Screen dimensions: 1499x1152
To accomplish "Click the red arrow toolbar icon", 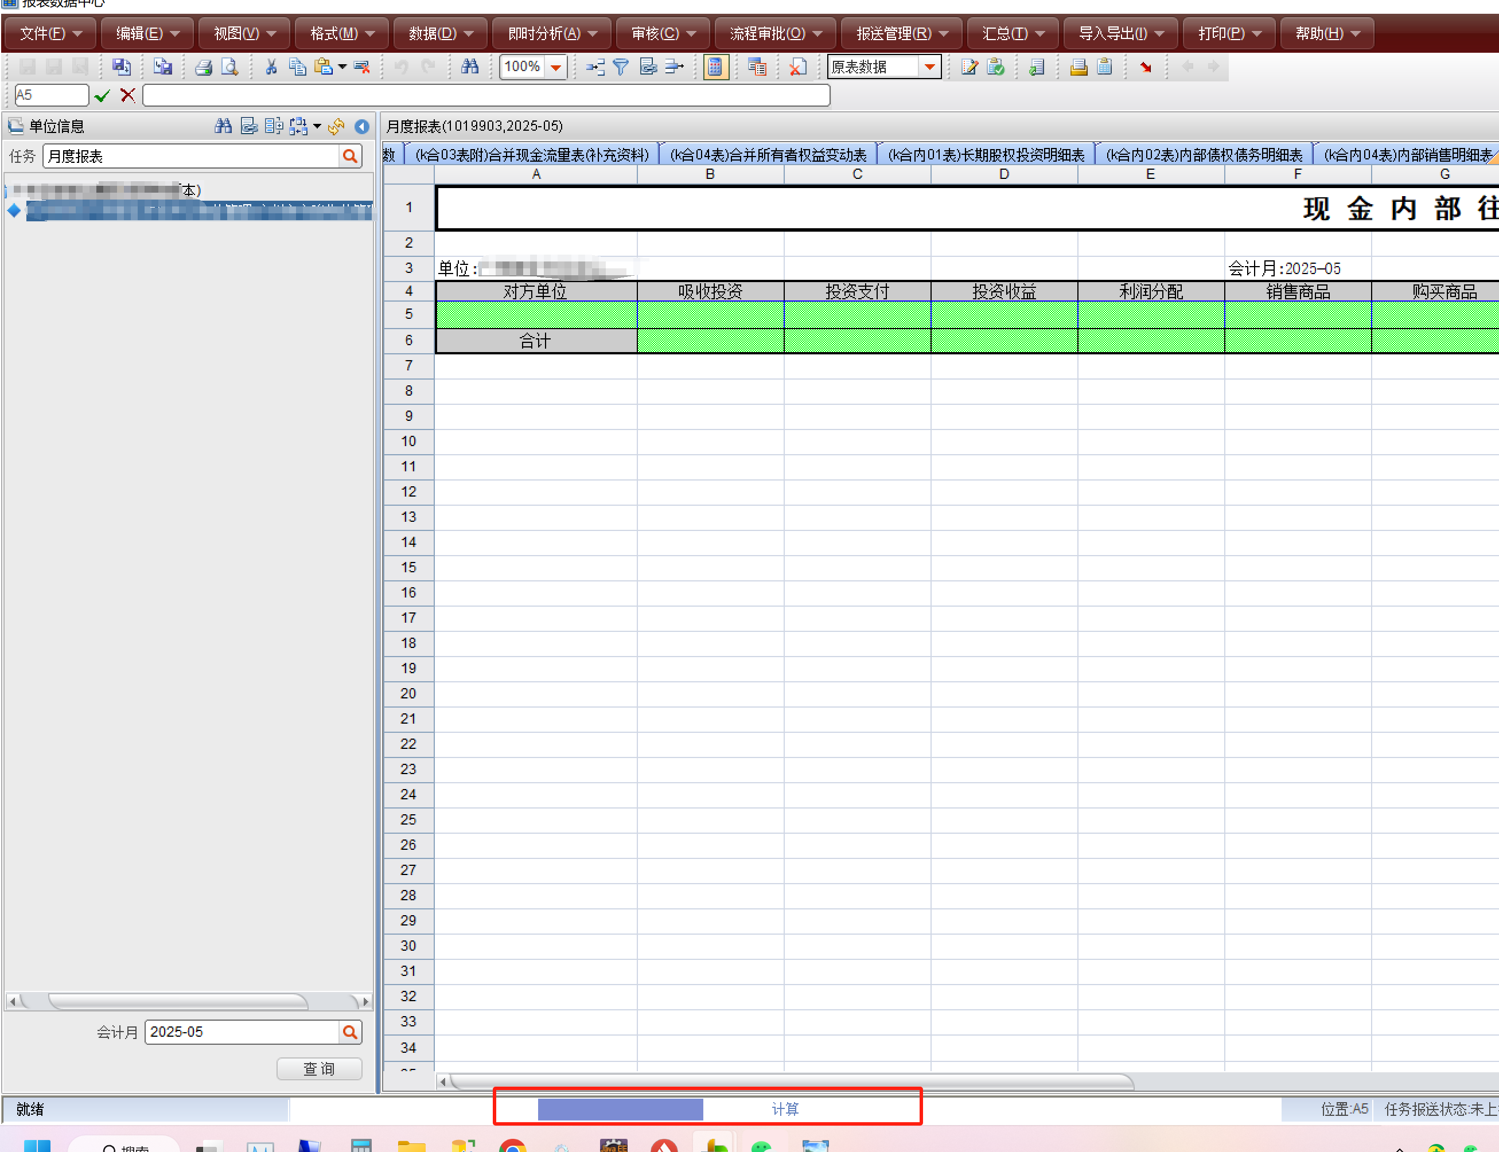I will pyautogui.click(x=1145, y=67).
